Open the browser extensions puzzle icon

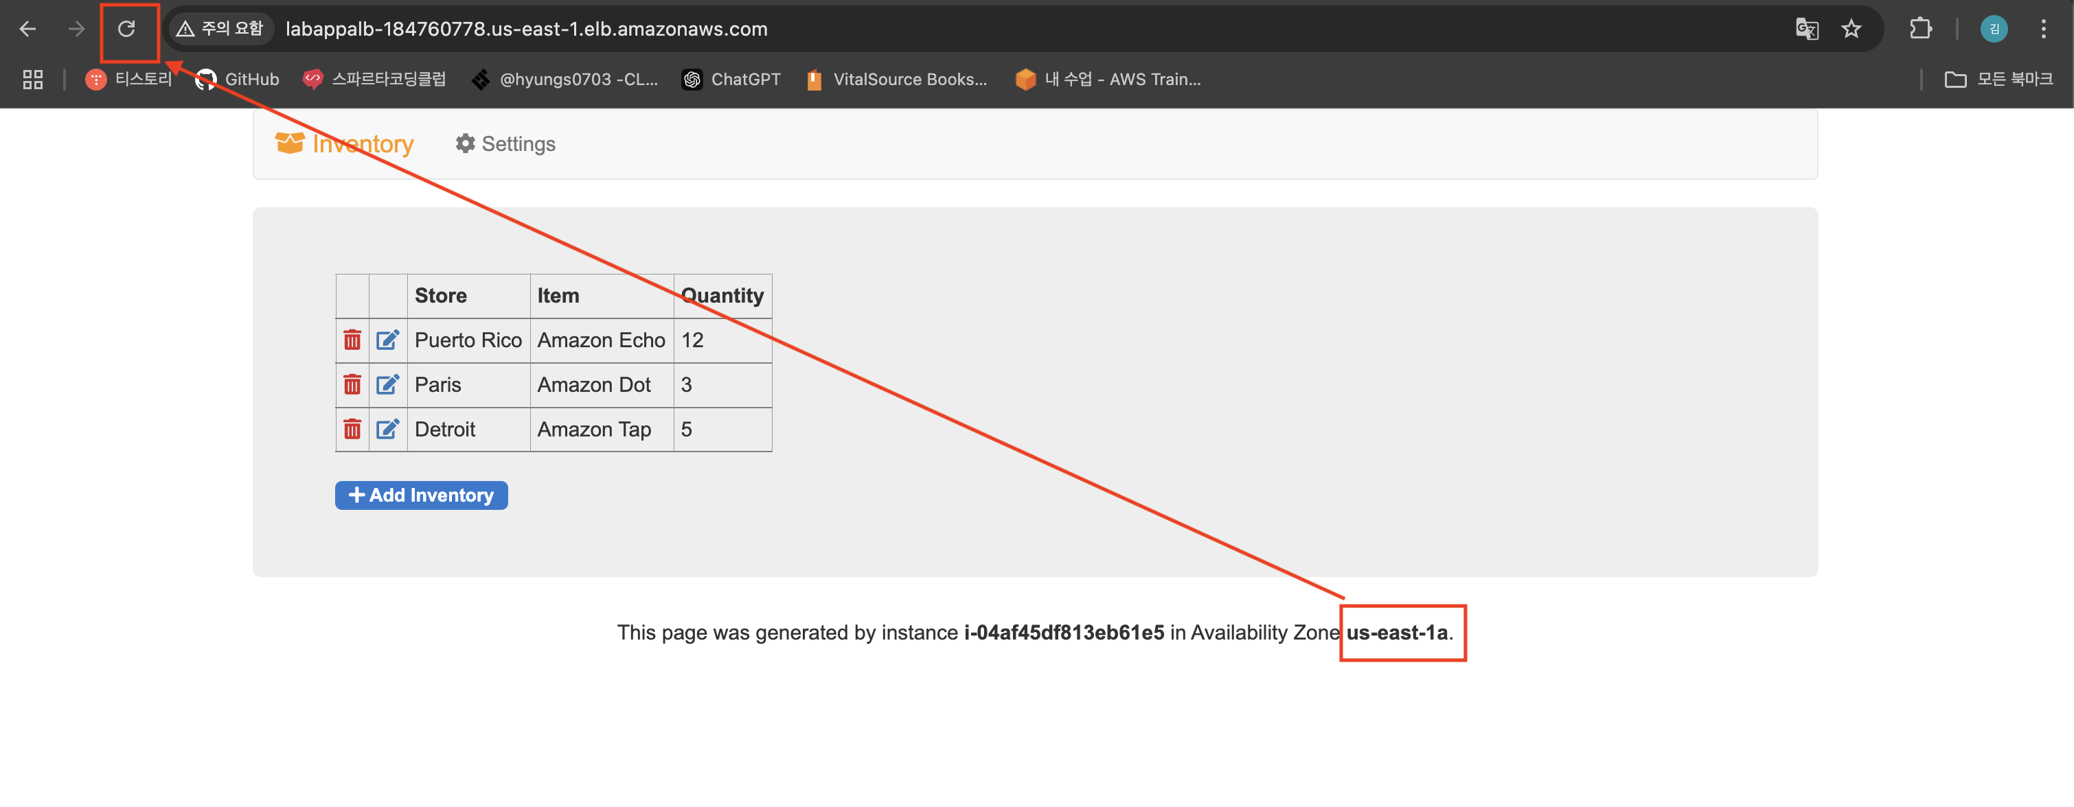(x=1920, y=30)
